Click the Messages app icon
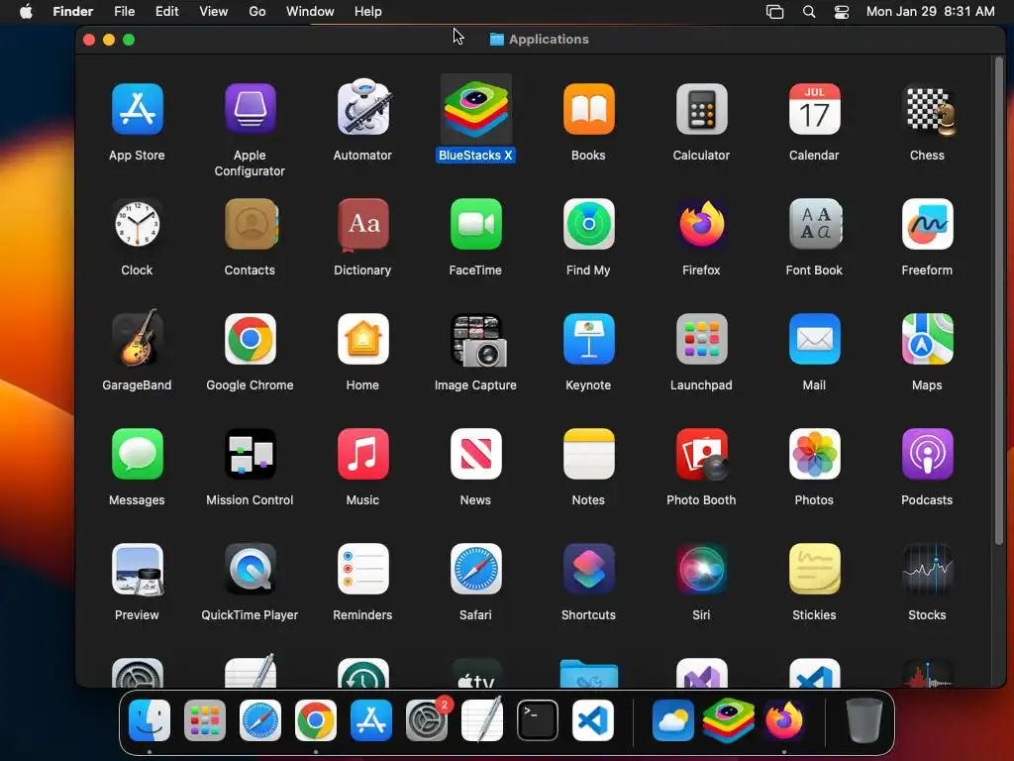Viewport: 1014px width, 761px height. (137, 454)
